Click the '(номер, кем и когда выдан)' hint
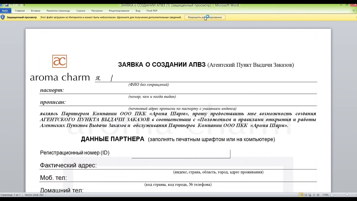The height and width of the screenshot is (201, 357). [152, 97]
